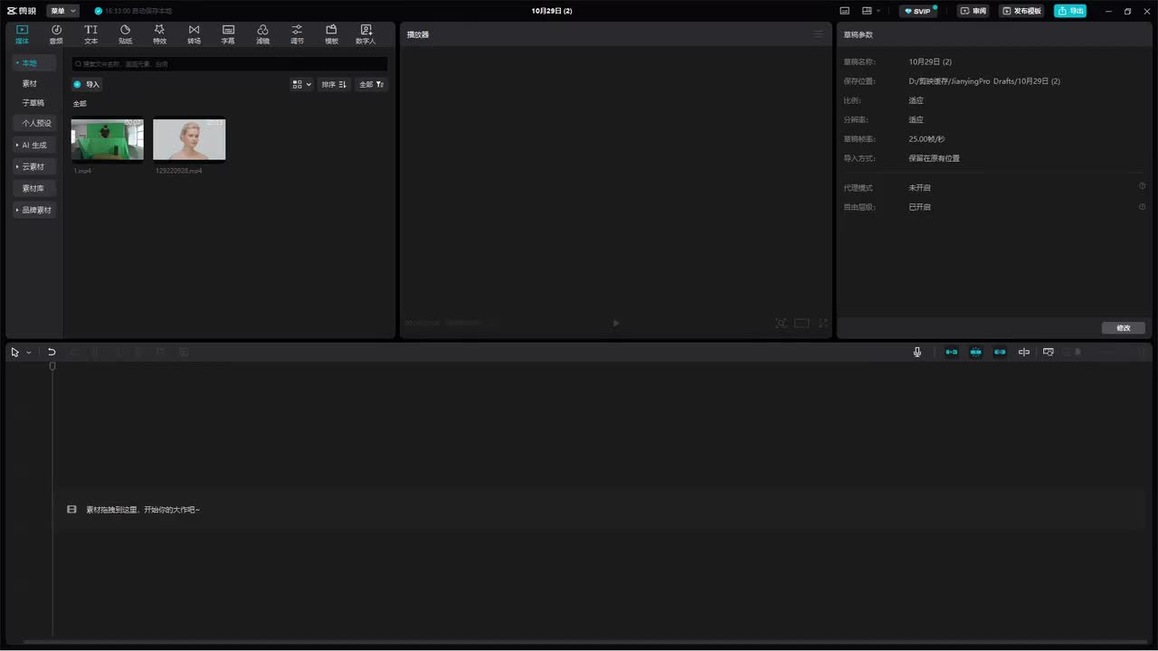This screenshot has width=1158, height=651.
Task: Play the preview in the player
Action: [616, 323]
